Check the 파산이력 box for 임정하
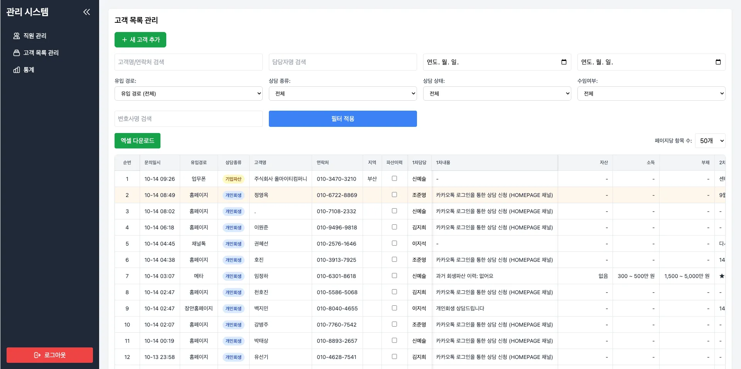This screenshot has width=741, height=369. (x=394, y=276)
